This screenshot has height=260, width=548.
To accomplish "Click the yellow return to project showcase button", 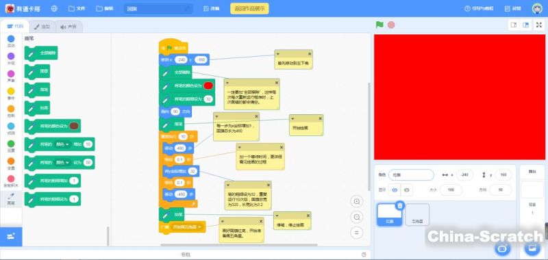I will (x=249, y=8).
